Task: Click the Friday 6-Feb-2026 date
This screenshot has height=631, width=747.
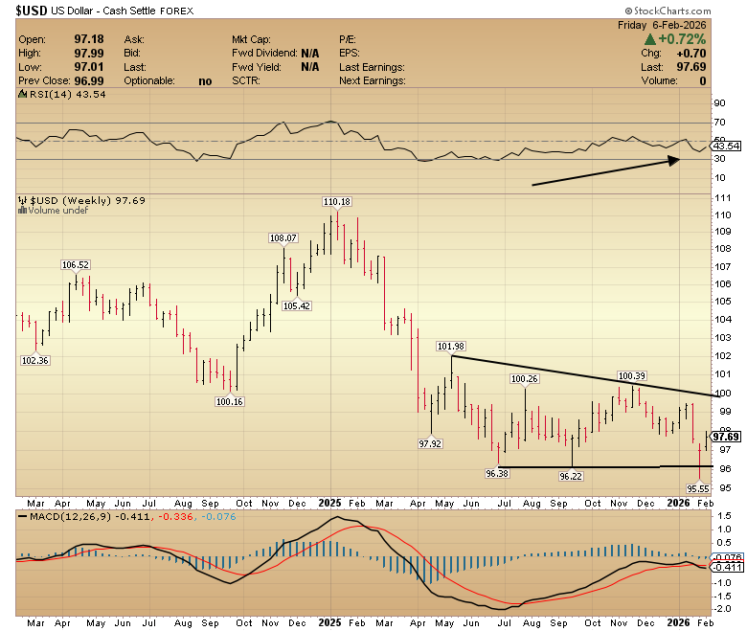Action: (662, 25)
